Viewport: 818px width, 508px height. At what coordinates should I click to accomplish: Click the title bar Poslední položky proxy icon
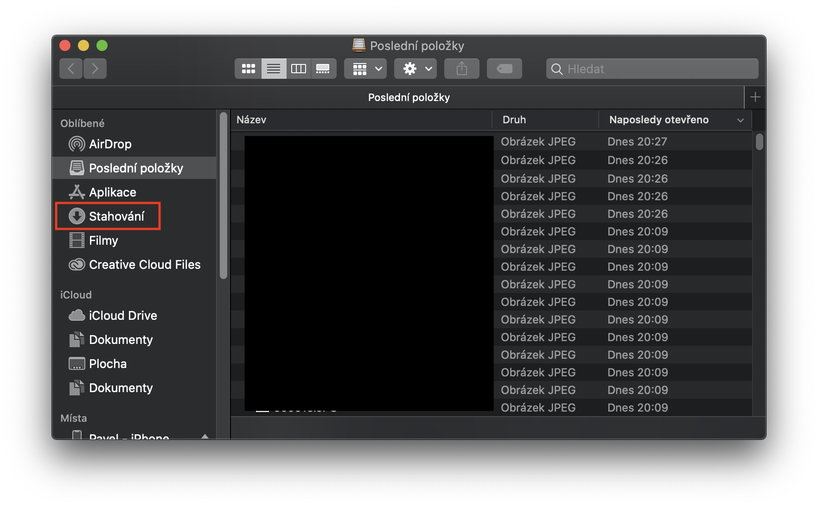click(358, 45)
